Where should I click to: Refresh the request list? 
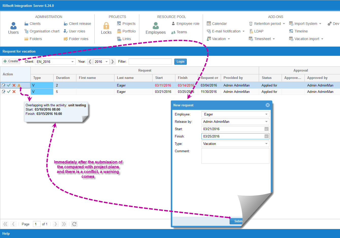click(74, 224)
